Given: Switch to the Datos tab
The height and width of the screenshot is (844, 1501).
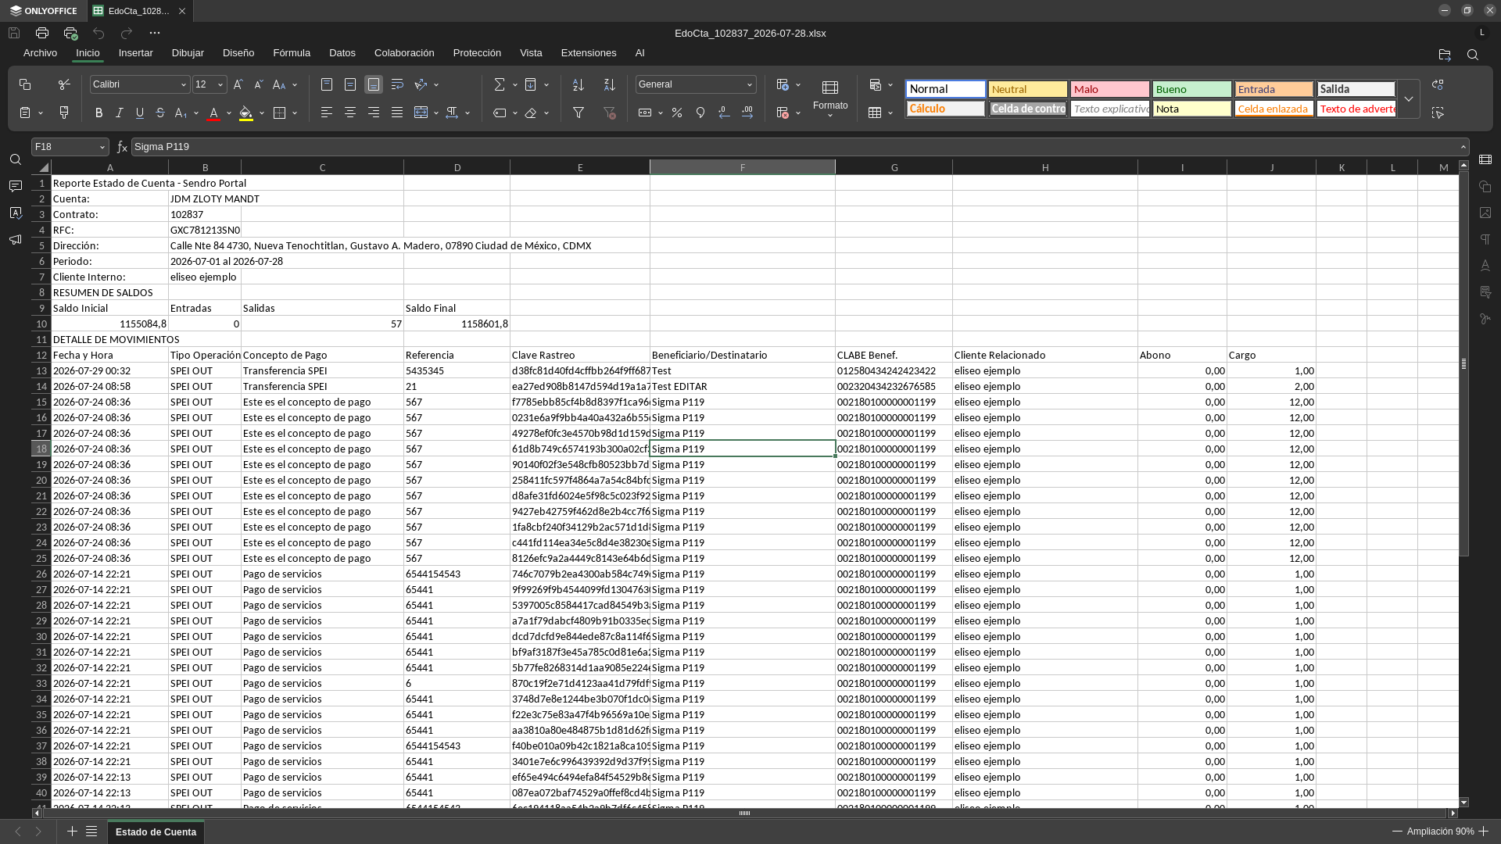Looking at the screenshot, I should pyautogui.click(x=342, y=53).
